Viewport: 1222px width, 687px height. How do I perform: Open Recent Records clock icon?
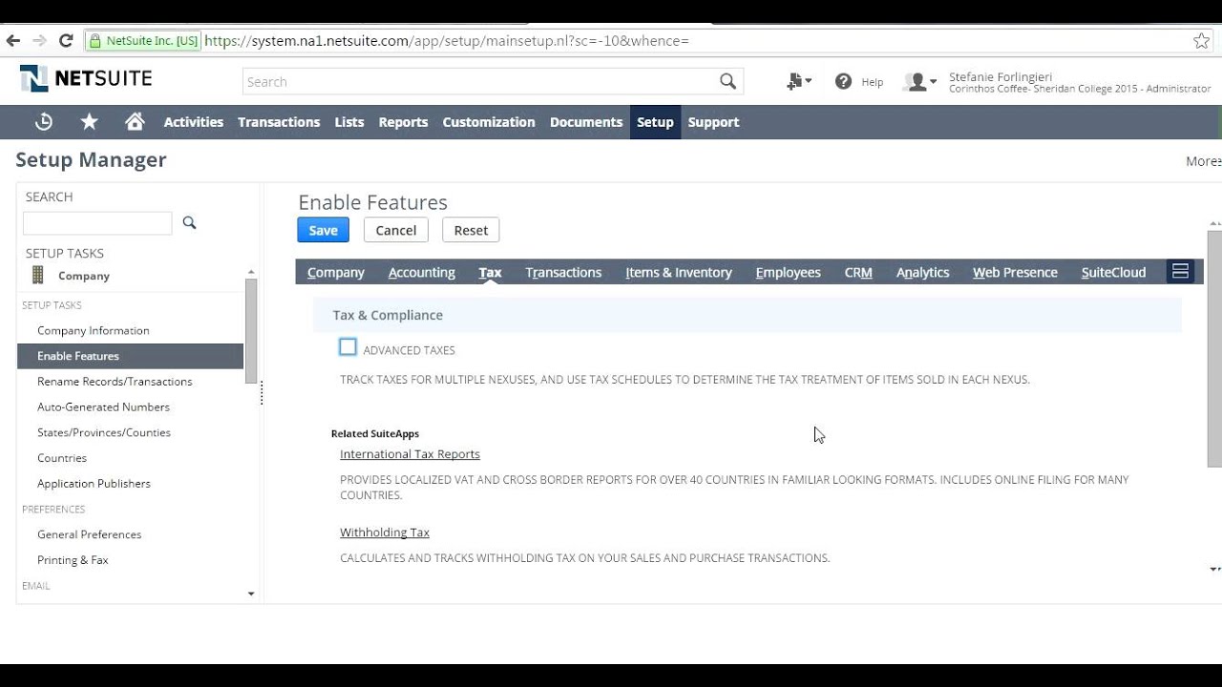click(x=44, y=122)
